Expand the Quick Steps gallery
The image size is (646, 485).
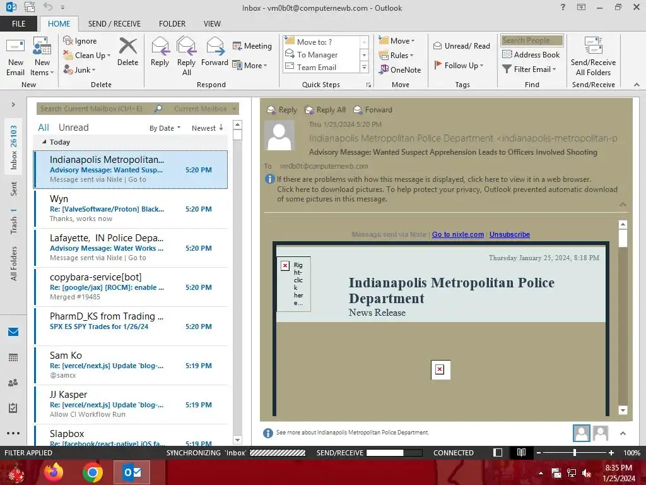(364, 67)
